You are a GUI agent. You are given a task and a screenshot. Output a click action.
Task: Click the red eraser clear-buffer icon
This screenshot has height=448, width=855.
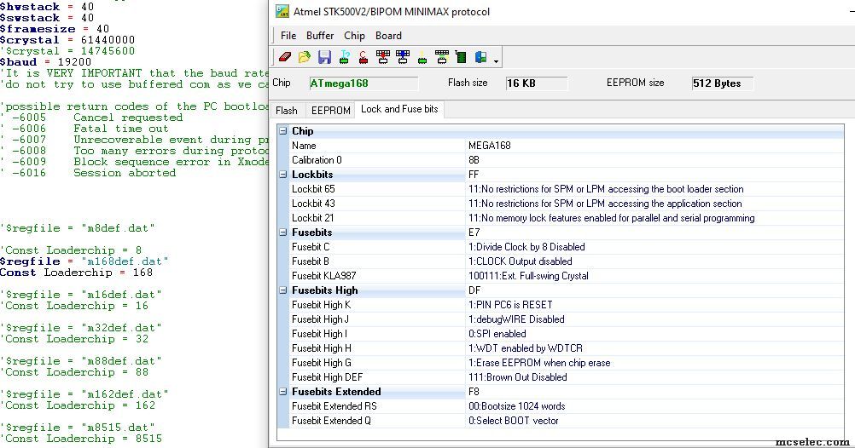tap(285, 56)
